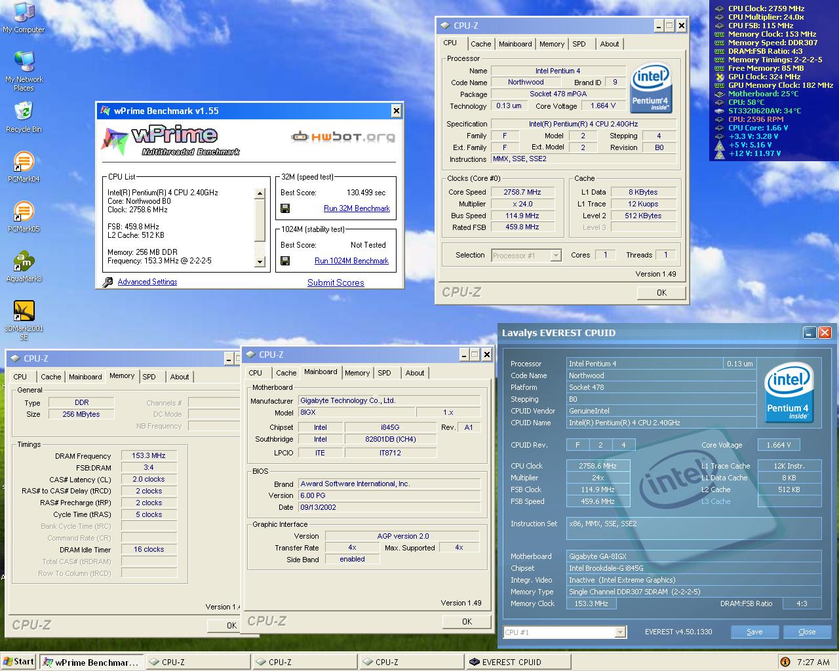Click OK in CPU-Z Mainboard window

point(467,622)
